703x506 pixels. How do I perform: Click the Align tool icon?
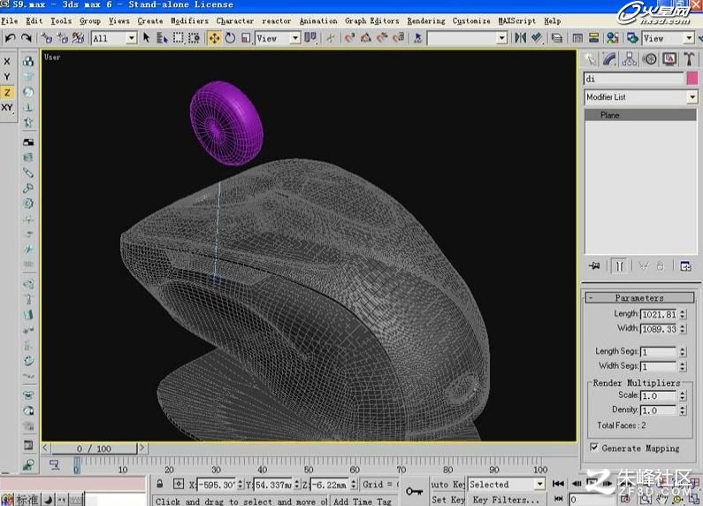pyautogui.click(x=536, y=38)
